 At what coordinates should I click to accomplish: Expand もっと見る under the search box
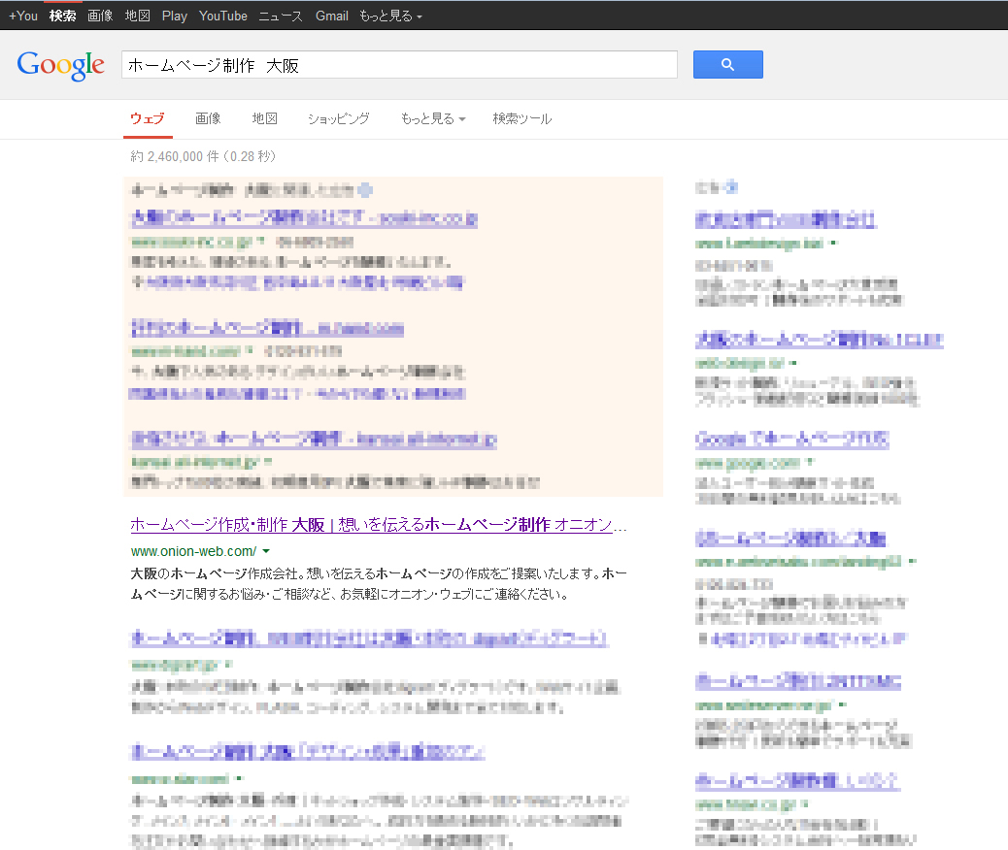pos(432,118)
